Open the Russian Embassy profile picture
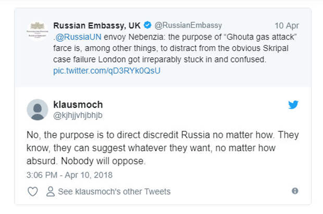 (38, 31)
